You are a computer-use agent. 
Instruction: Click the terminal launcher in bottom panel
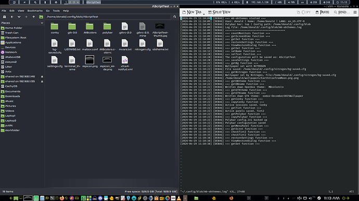pos(52,198)
